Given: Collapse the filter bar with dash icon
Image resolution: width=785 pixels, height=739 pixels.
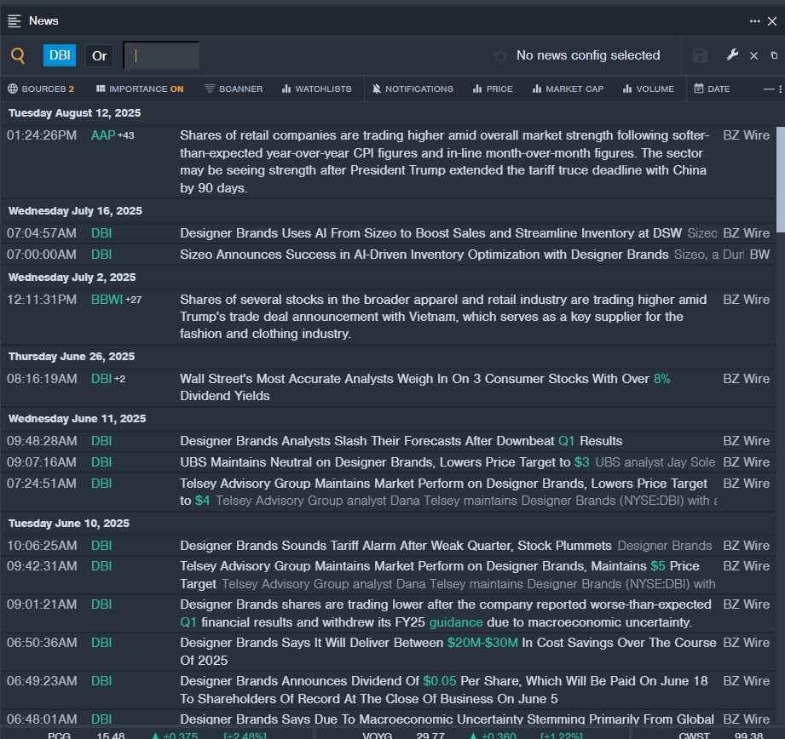Looking at the screenshot, I should [769, 89].
